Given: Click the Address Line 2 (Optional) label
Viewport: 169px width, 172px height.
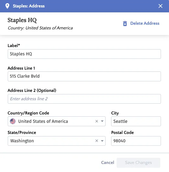Looking at the screenshot, I should [x=32, y=91].
